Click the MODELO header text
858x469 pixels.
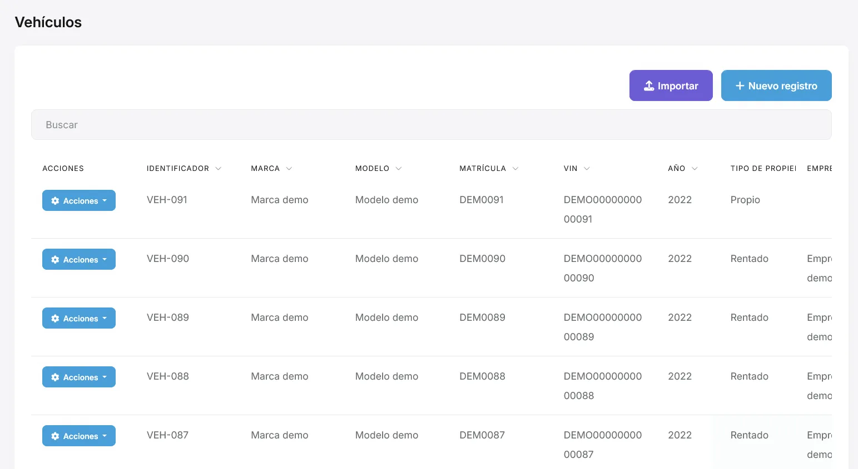click(x=373, y=169)
